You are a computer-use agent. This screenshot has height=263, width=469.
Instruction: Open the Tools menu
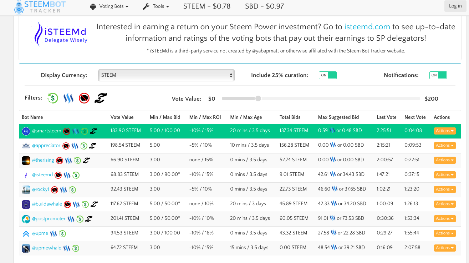[156, 6]
